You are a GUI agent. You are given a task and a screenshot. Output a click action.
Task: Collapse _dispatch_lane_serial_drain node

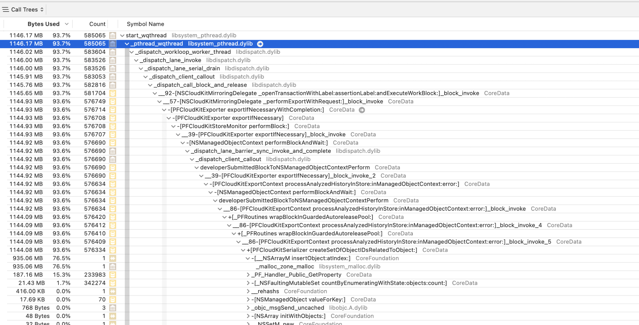coord(141,68)
